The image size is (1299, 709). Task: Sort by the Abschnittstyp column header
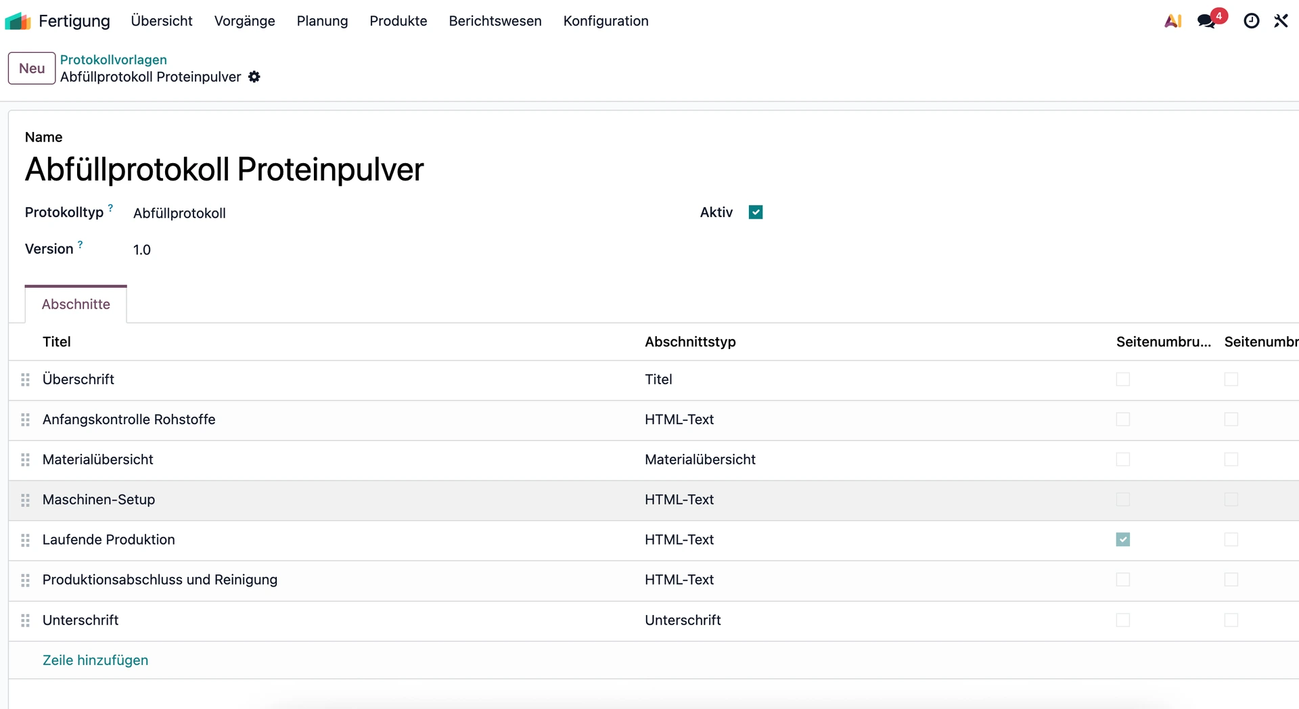690,342
